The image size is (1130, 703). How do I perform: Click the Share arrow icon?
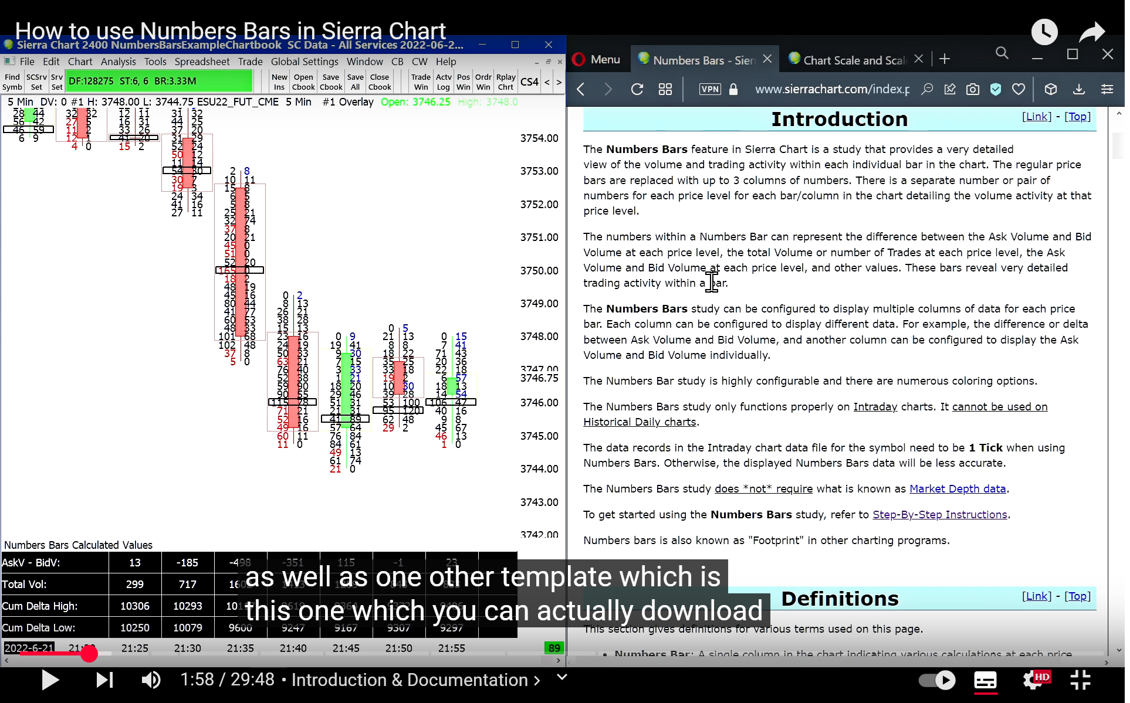1092,32
